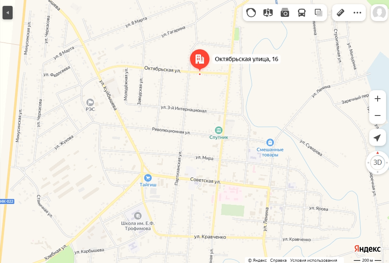Open the map layers switcher
The image size is (389, 263).
tap(319, 12)
